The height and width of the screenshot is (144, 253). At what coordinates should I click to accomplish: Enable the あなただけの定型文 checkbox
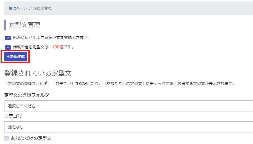[x=6, y=138]
